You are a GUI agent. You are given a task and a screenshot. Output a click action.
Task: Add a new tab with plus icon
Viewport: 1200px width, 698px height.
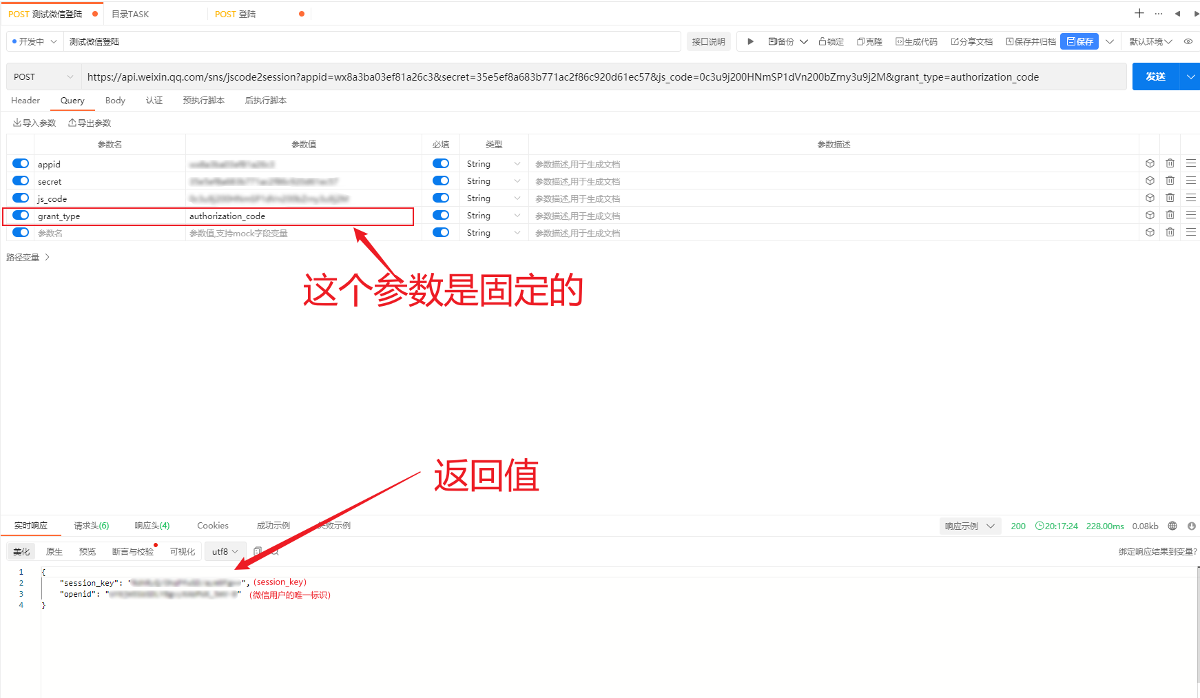point(1139,13)
